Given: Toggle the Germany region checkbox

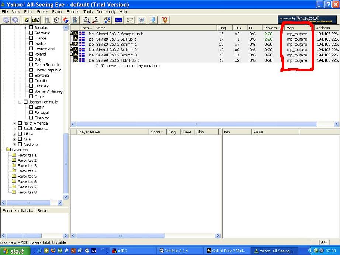Looking at the screenshot, I should point(31,33).
